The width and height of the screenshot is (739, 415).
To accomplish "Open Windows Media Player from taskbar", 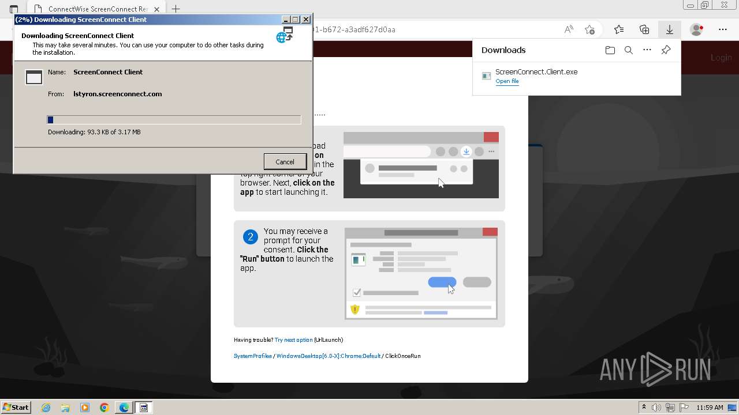I will point(85,408).
